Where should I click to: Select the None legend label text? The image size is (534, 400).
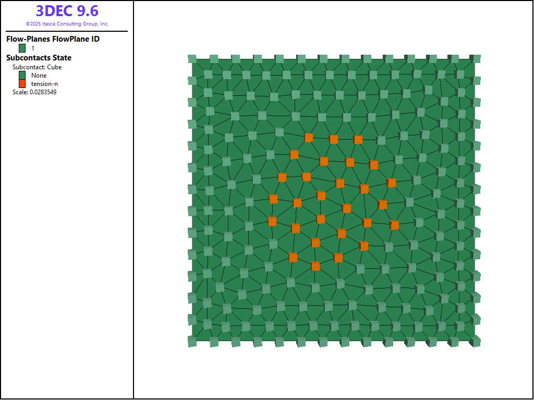click(39, 76)
